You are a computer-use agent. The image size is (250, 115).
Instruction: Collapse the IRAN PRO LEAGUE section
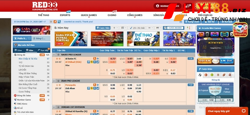click(x=54, y=81)
